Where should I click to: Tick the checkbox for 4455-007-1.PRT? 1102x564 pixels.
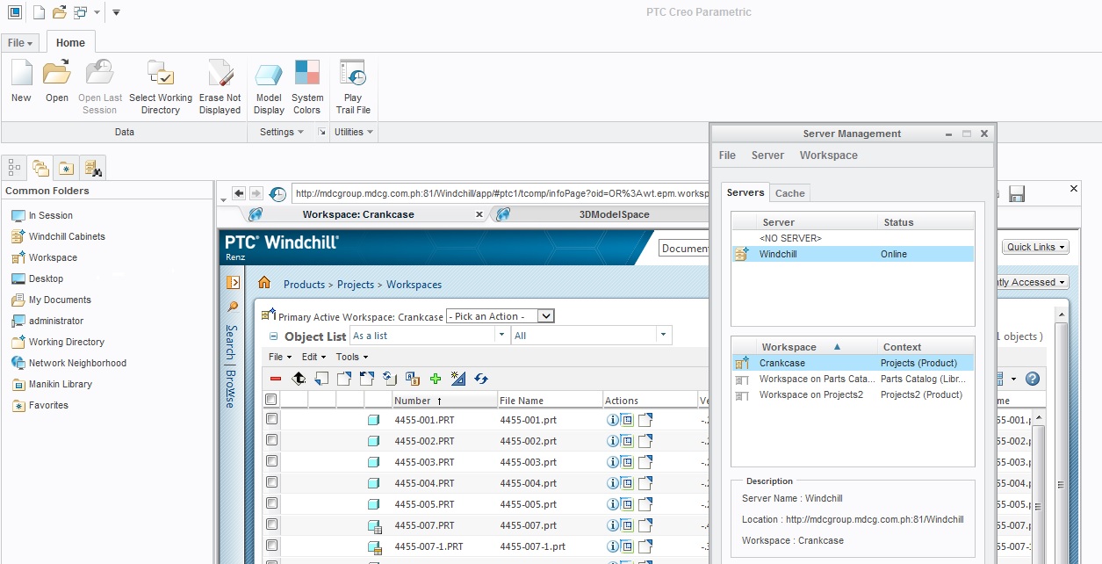click(271, 546)
